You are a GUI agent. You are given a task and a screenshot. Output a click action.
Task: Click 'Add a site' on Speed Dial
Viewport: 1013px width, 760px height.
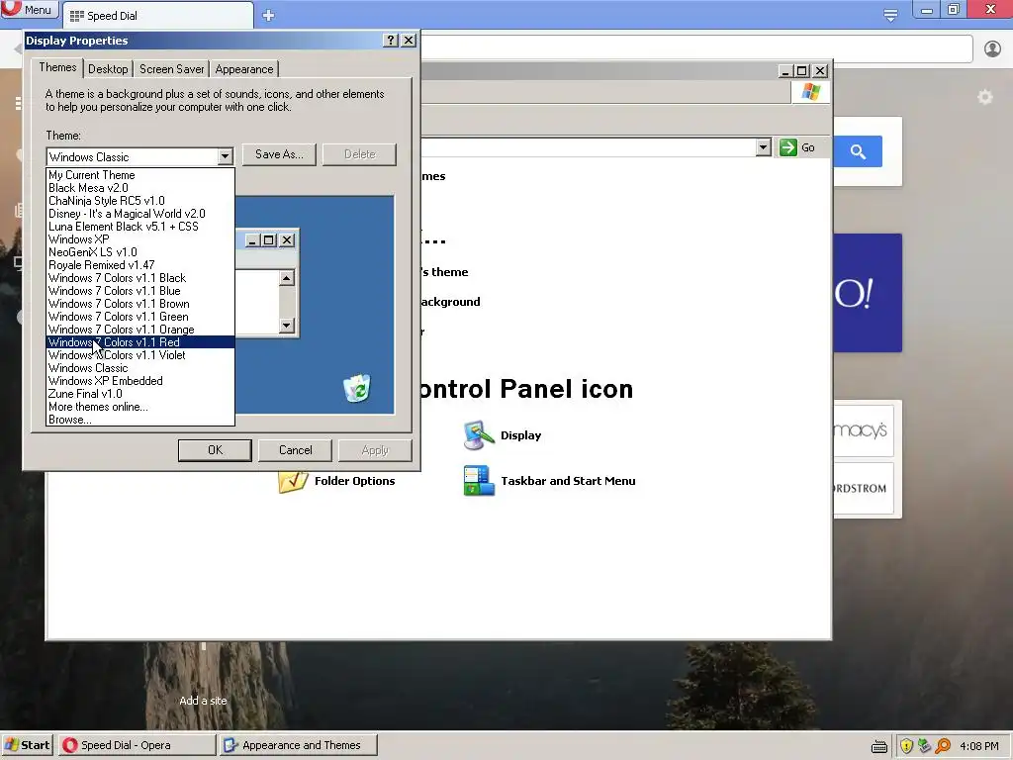pyautogui.click(x=203, y=701)
